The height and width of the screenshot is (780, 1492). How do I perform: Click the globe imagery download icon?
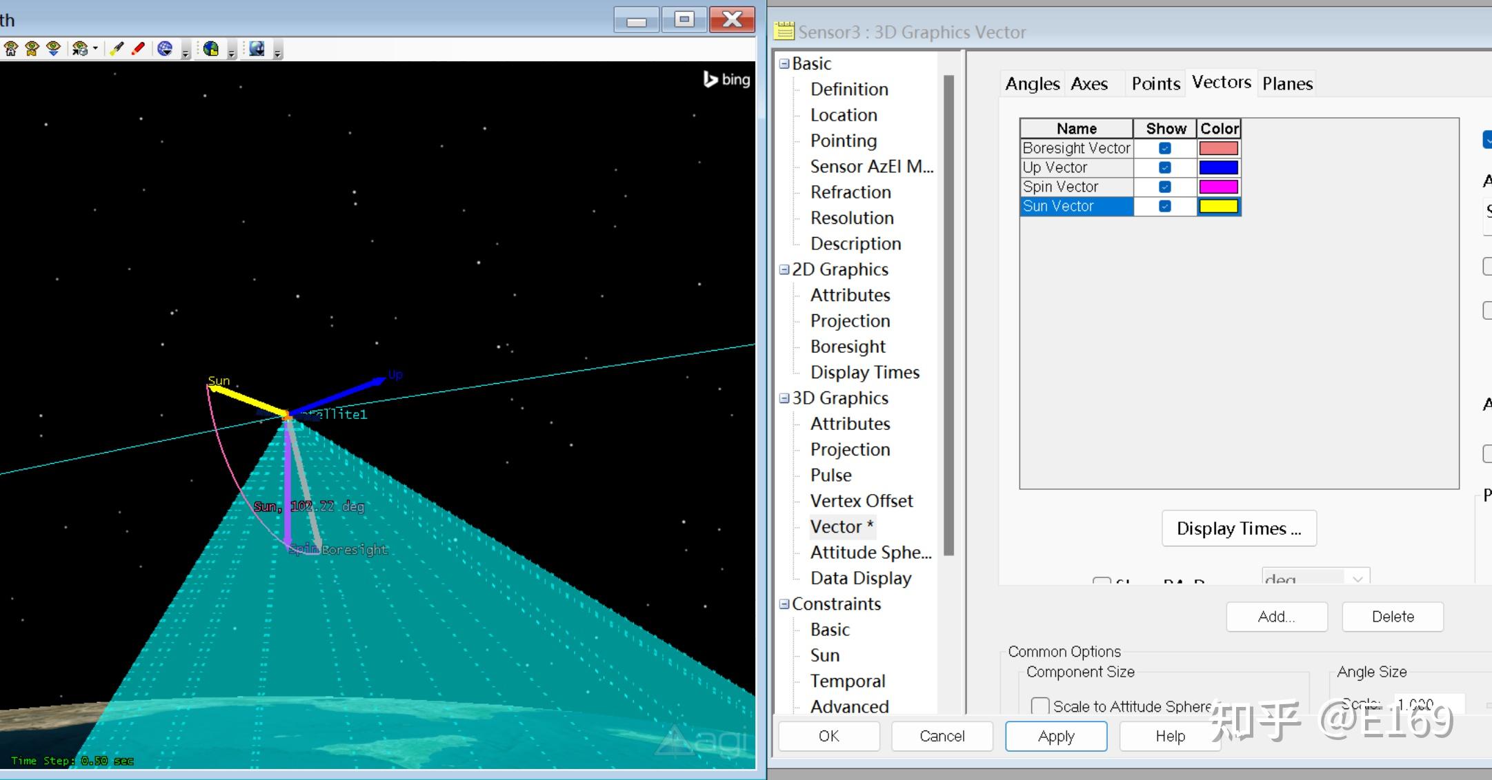(x=257, y=48)
